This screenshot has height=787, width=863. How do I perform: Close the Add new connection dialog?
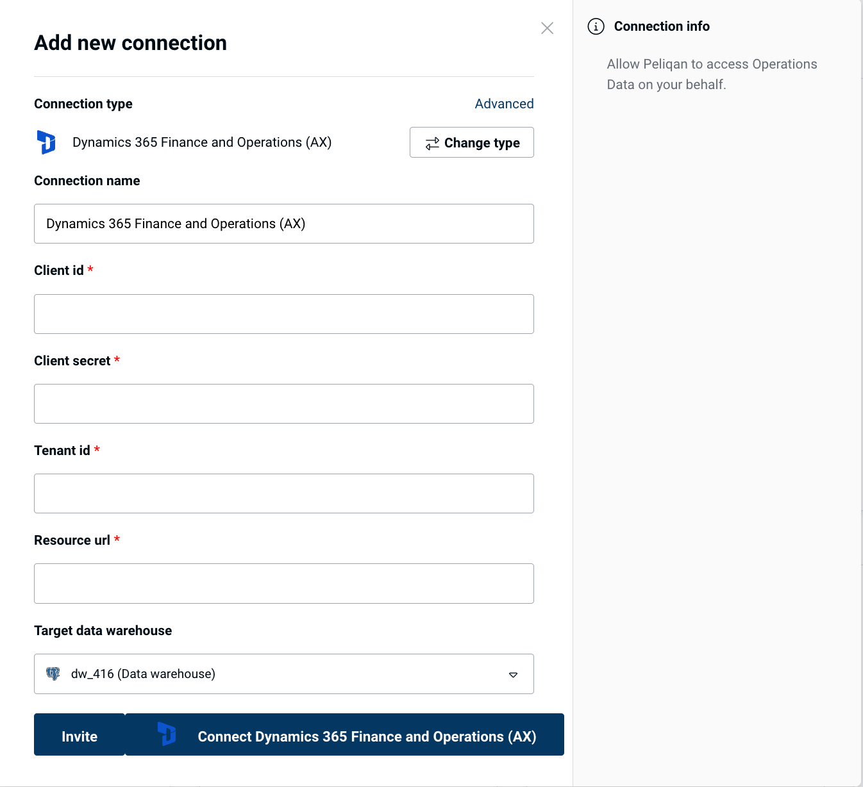547,28
